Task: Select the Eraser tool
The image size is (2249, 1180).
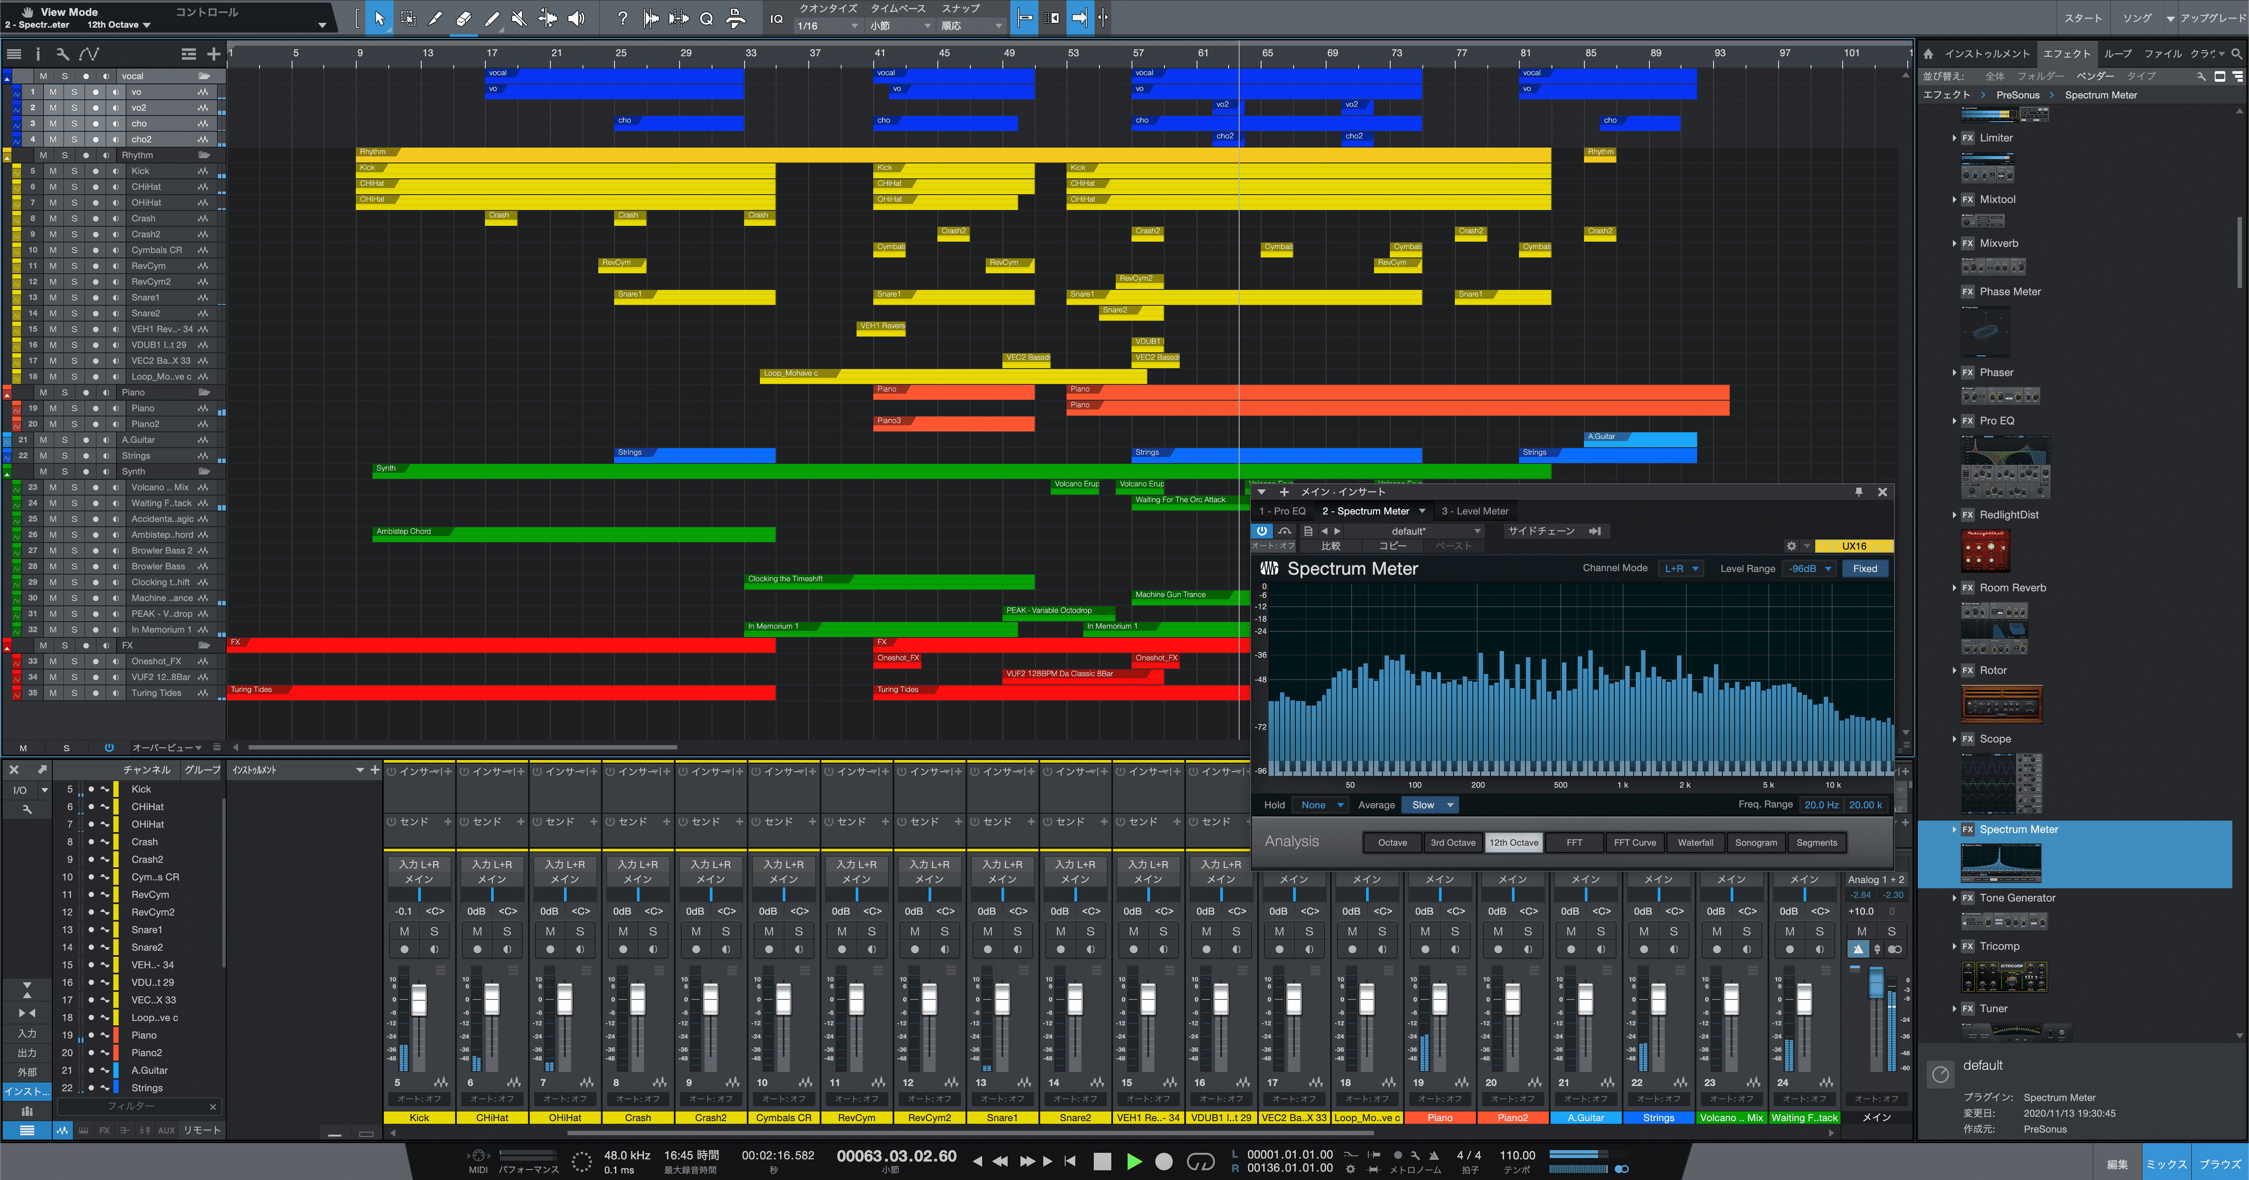Action: coord(463,18)
